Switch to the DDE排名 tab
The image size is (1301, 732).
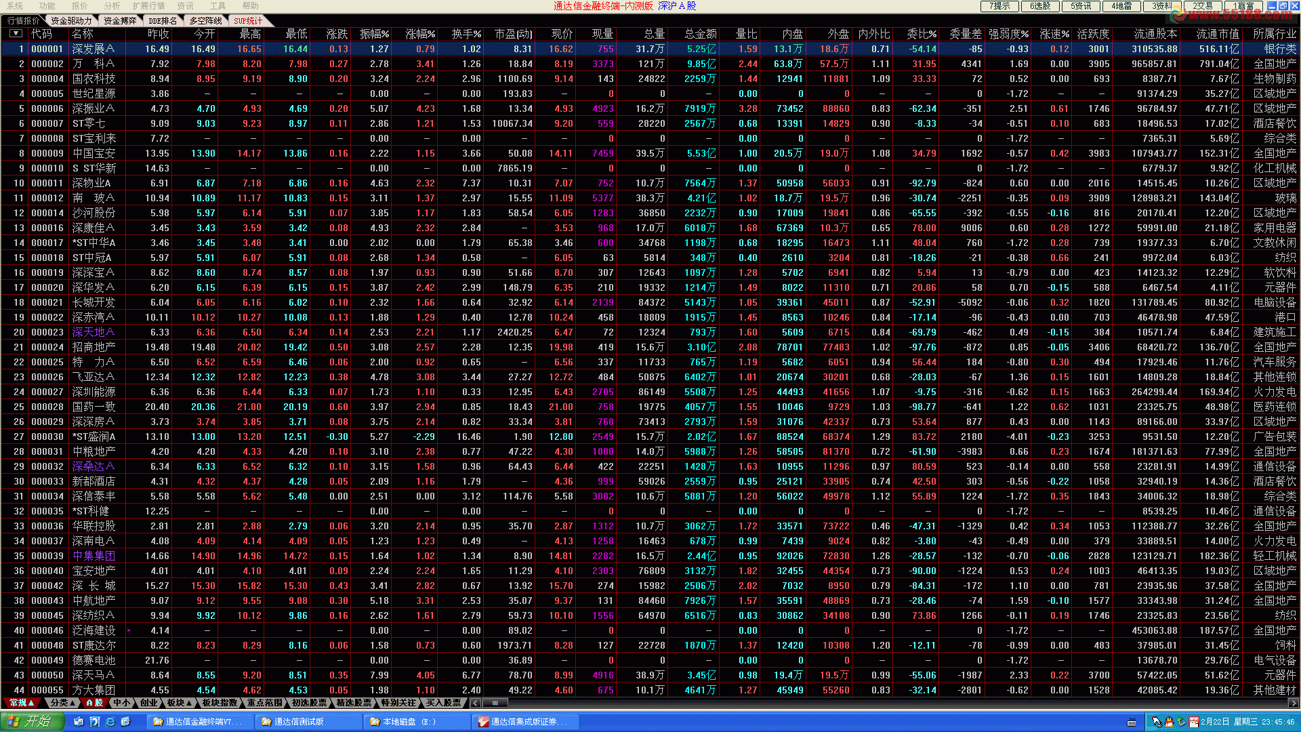(163, 20)
